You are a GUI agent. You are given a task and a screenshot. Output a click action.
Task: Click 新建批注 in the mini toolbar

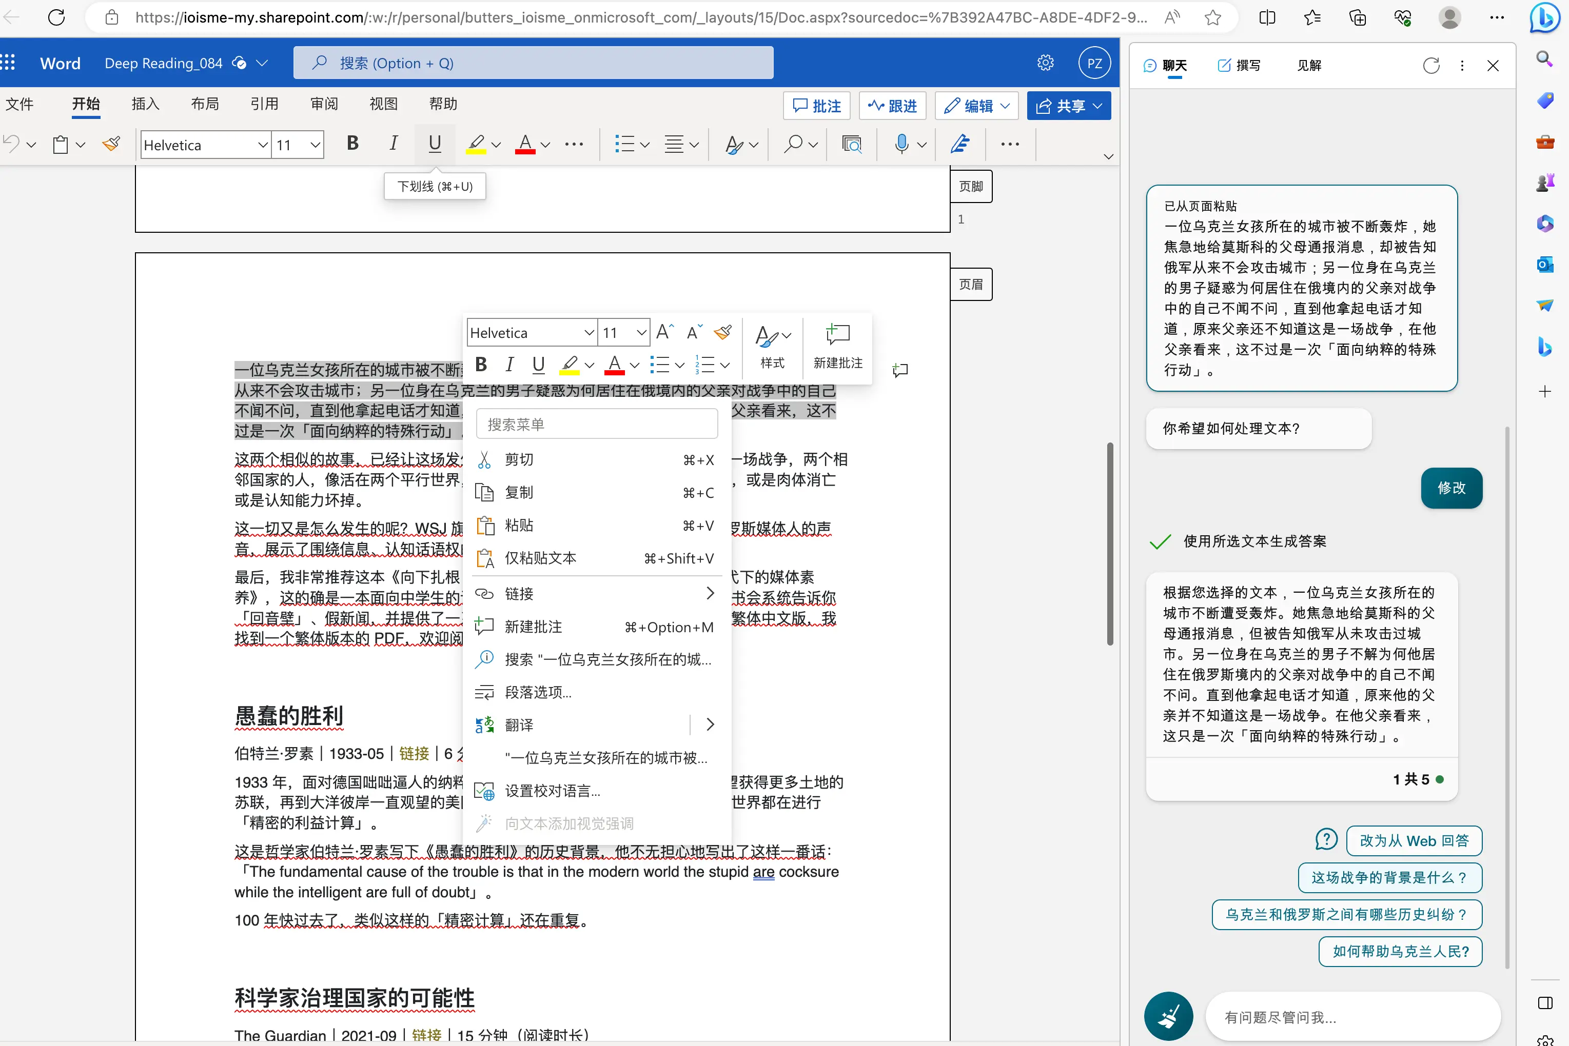[837, 347]
